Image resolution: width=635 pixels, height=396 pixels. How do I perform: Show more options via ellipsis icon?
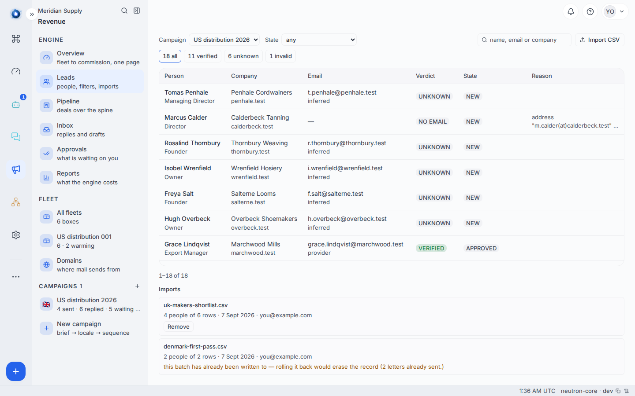16,277
